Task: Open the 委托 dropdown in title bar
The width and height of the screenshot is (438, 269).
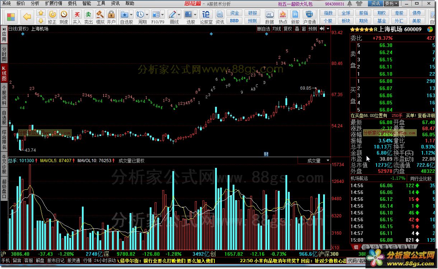Action: tap(391, 4)
